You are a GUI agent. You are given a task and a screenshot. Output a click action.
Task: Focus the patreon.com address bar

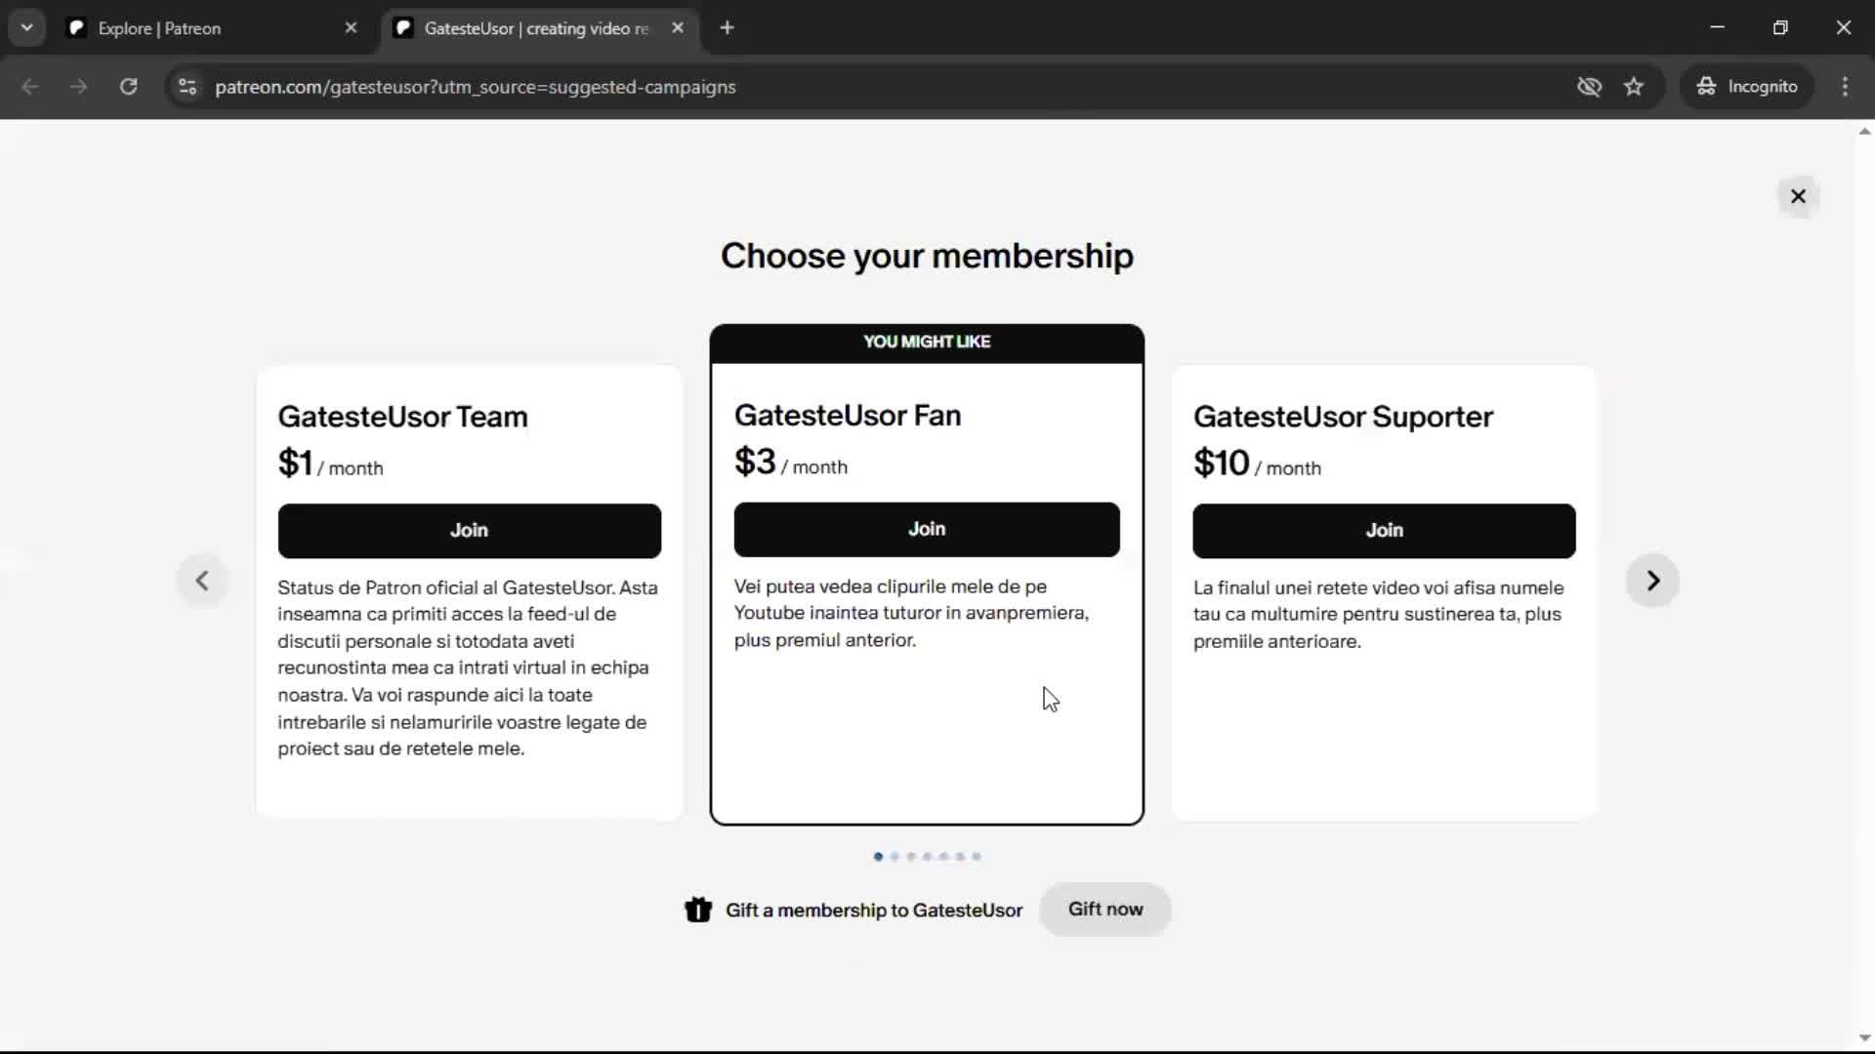point(879,87)
